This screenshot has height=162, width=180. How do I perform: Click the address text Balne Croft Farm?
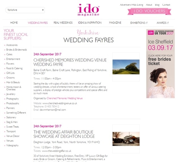click(70, 72)
